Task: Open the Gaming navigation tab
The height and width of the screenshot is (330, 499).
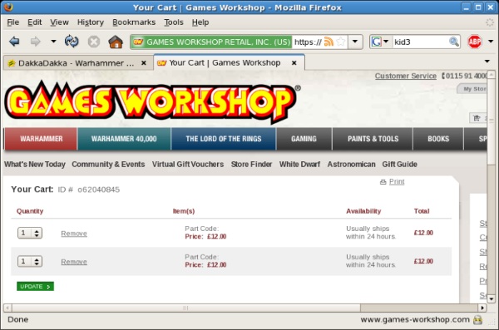Action: coord(304,139)
